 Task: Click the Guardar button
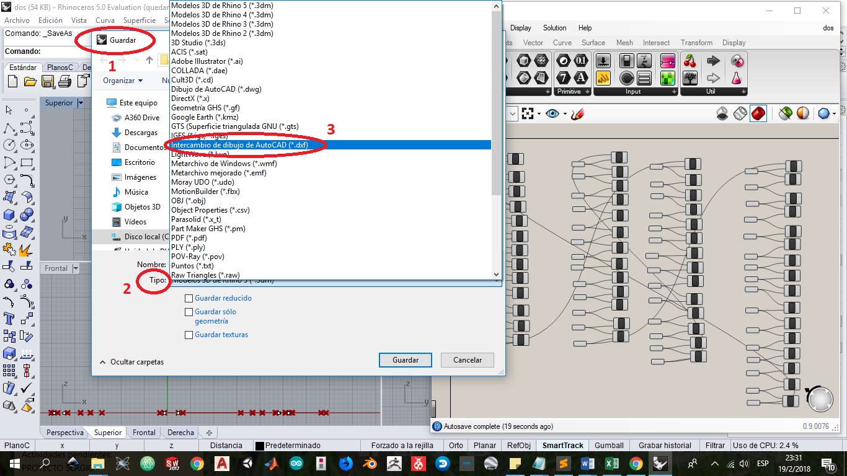click(x=406, y=360)
